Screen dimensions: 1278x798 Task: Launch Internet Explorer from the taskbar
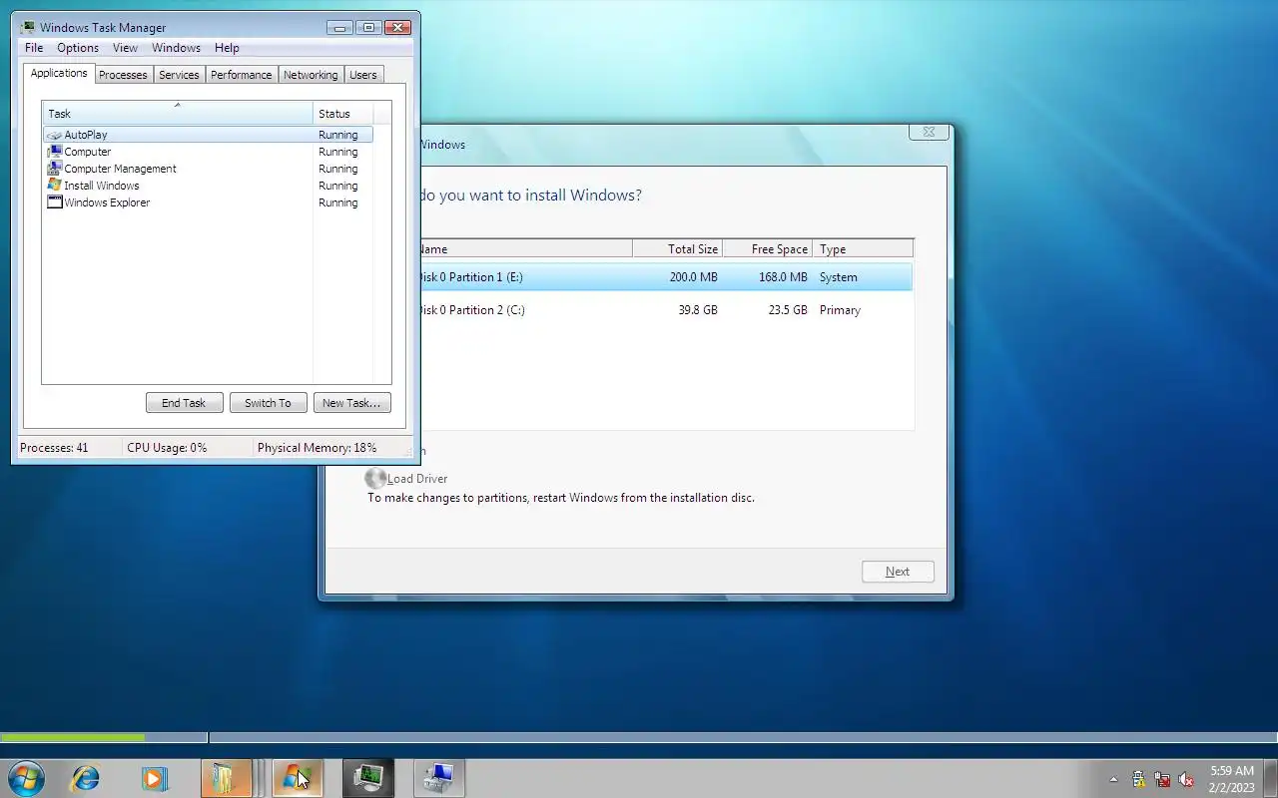85,778
